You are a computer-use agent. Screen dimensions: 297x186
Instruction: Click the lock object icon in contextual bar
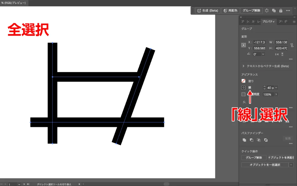280,10
